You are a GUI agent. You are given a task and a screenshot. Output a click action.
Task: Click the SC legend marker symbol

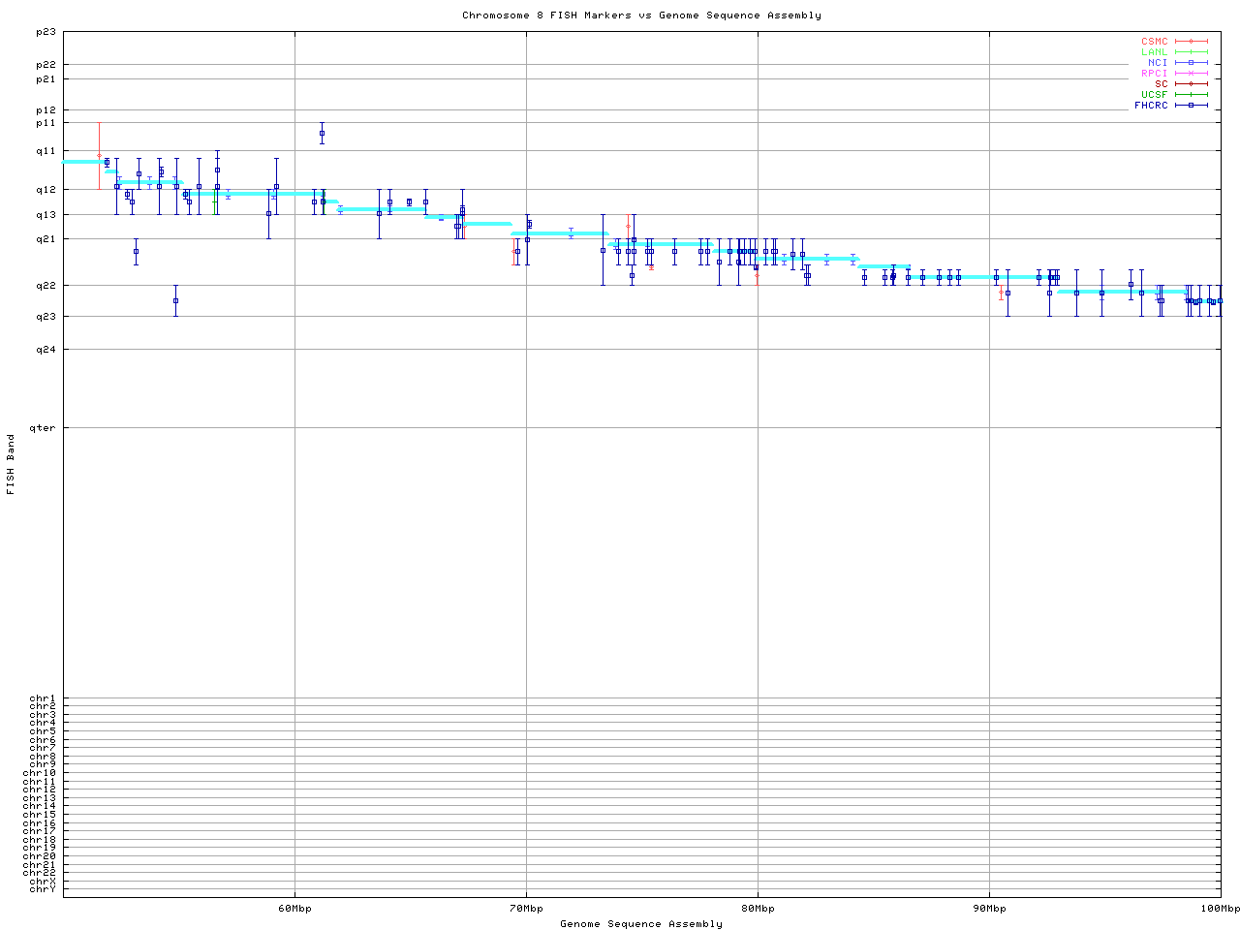click(x=1191, y=84)
